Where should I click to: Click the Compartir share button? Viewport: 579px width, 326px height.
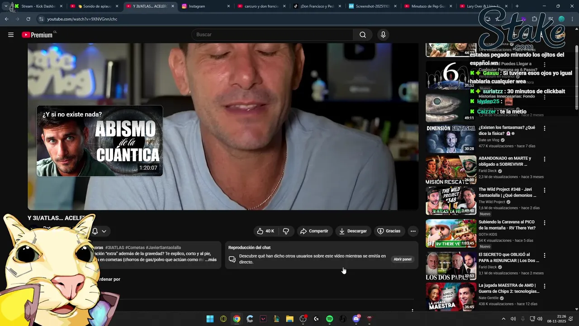click(314, 231)
